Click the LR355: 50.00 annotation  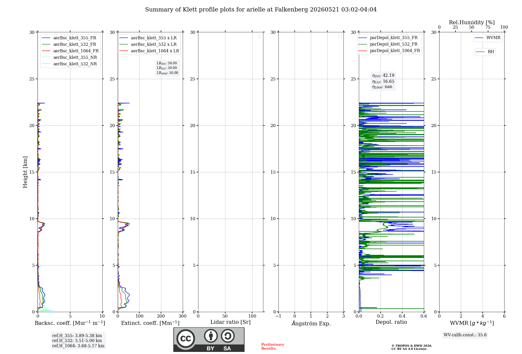167,63
